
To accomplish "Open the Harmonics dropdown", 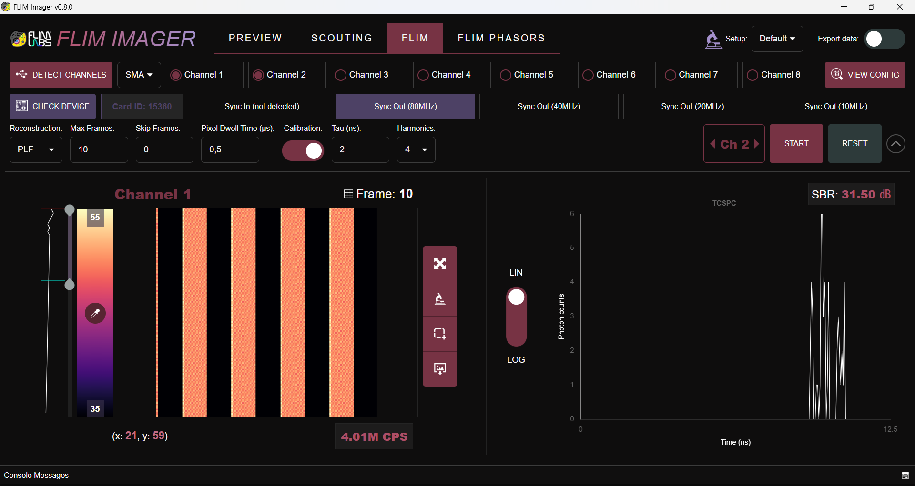I will pos(416,149).
